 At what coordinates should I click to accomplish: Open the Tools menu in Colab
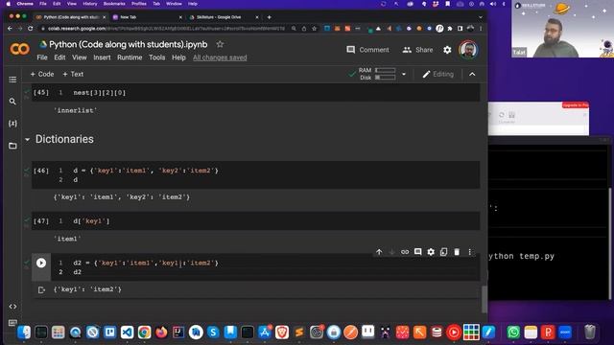[156, 57]
